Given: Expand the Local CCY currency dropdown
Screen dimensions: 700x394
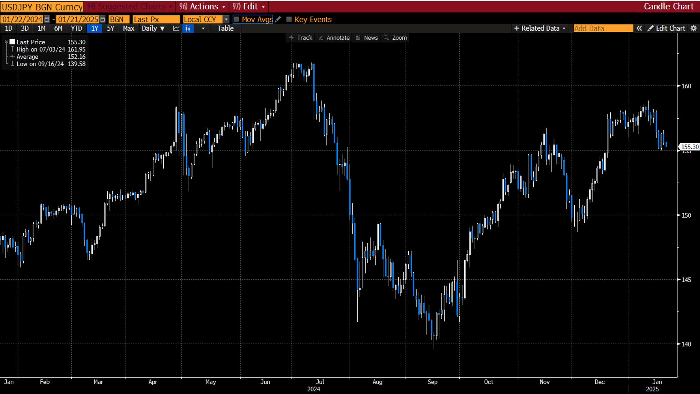Looking at the screenshot, I should 226,19.
